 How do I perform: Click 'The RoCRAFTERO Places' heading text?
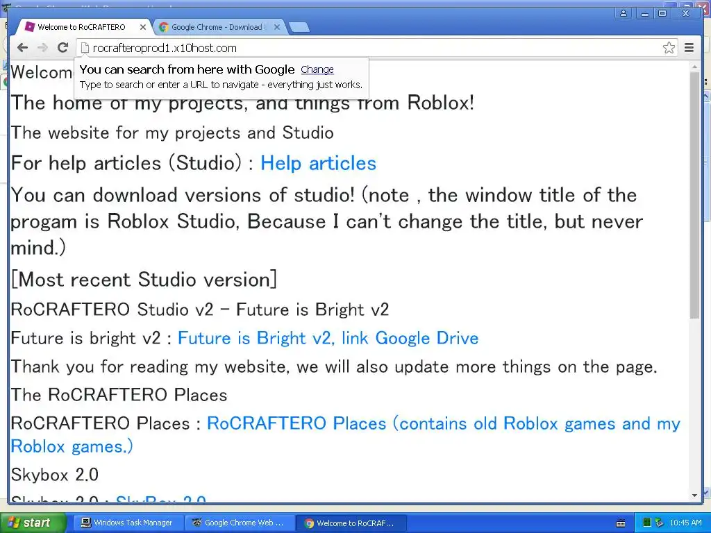(x=119, y=395)
